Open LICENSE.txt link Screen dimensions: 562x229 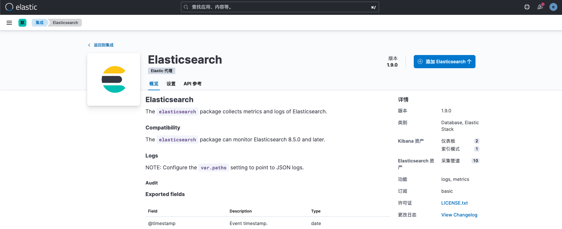[x=454, y=203]
